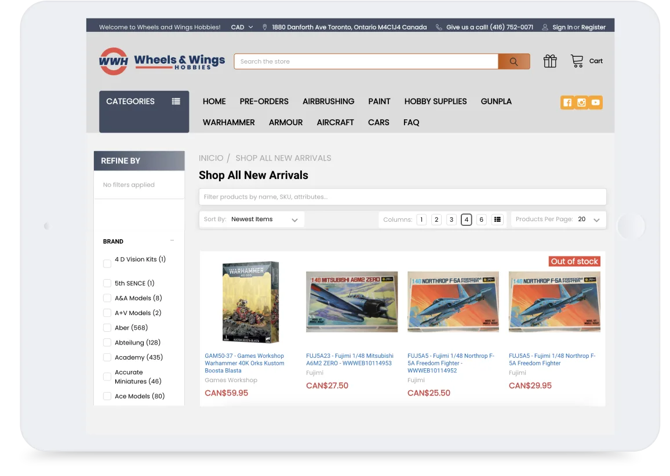Open the FAQ page
Screen dimensions: 670x476
411,123
